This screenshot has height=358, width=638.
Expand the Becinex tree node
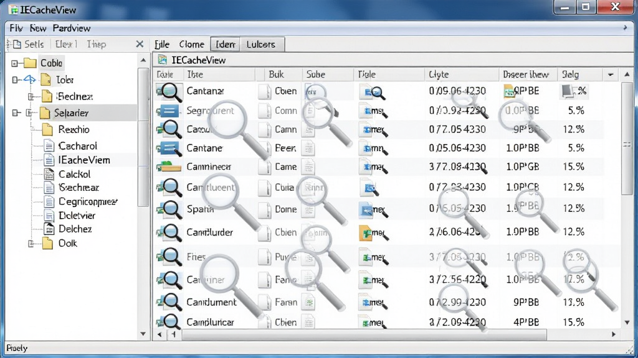(x=31, y=96)
